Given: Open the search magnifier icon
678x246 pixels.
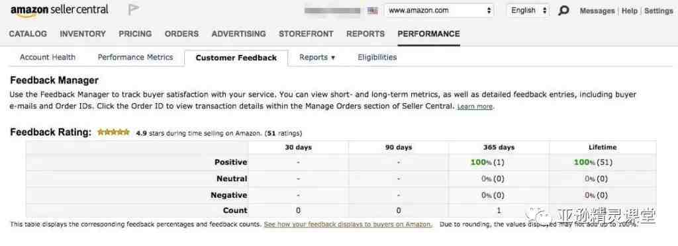Looking at the screenshot, I should [563, 11].
